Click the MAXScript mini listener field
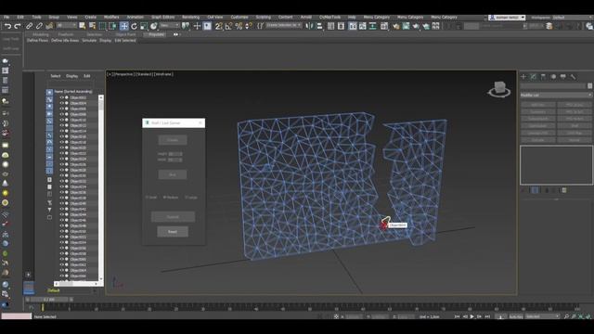 [x=17, y=316]
